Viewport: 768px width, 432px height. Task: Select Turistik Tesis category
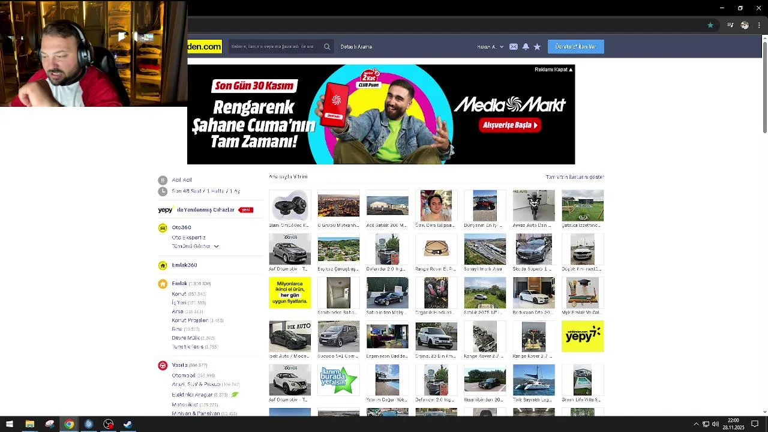click(187, 347)
